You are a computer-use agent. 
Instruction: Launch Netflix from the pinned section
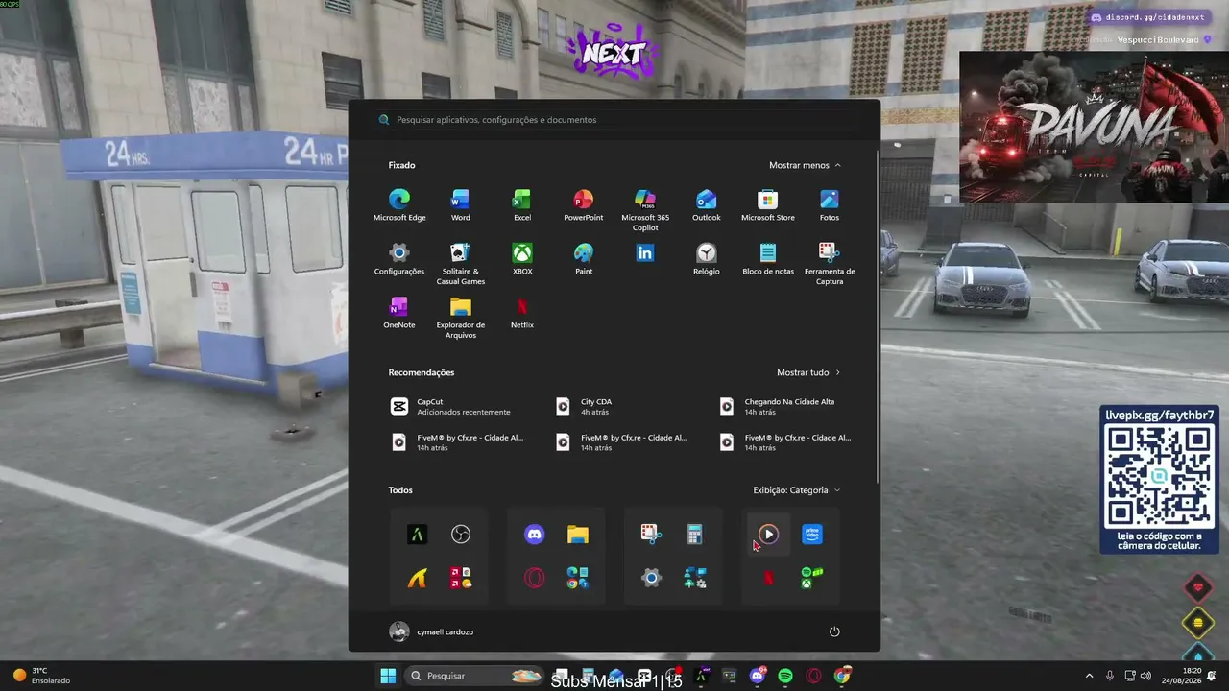pyautogui.click(x=522, y=313)
